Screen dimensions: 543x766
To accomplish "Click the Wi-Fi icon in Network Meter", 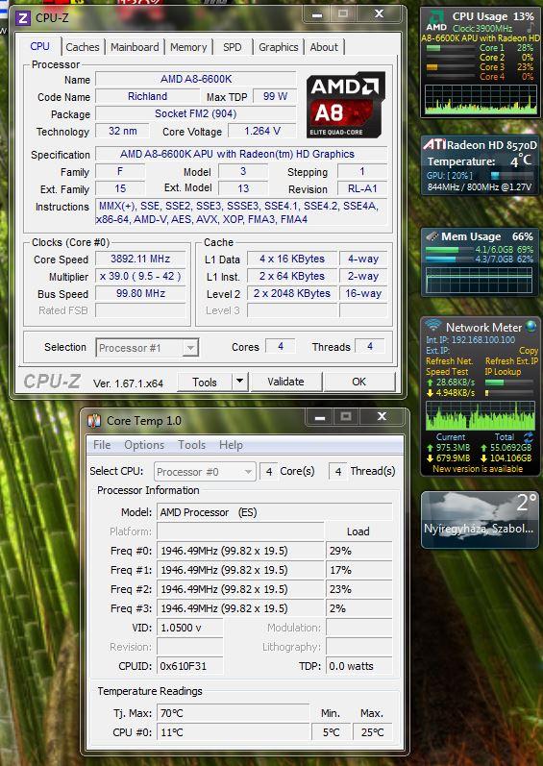I will coord(432,326).
